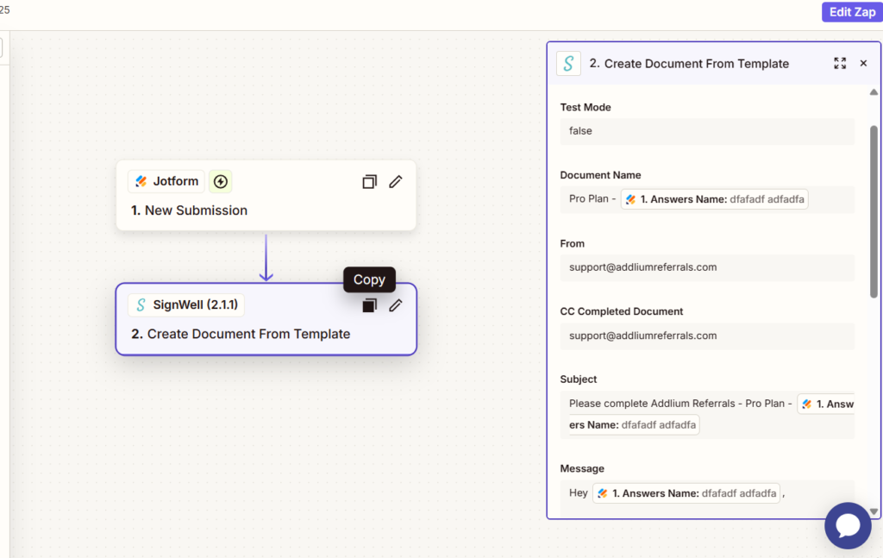Click the From field with support email
Image resolution: width=883 pixels, height=558 pixels.
[x=707, y=267]
